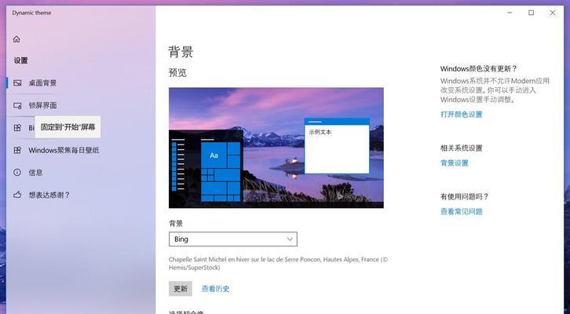Open 查看常见问题 link
The height and width of the screenshot is (314, 570).
(x=462, y=211)
